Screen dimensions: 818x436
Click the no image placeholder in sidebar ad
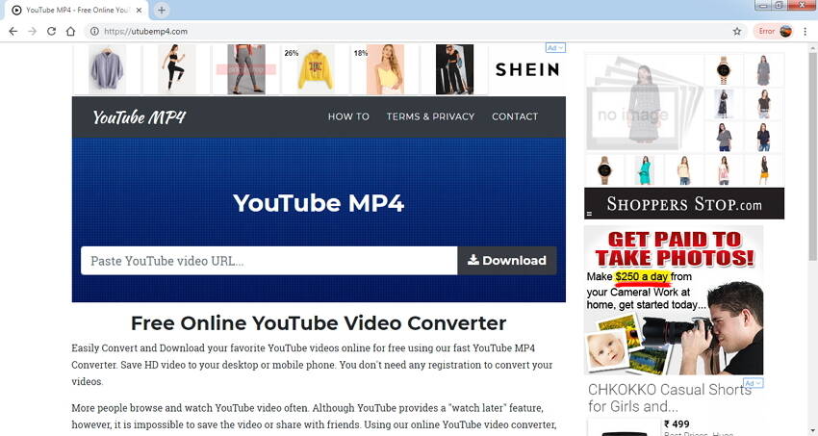[x=644, y=103]
